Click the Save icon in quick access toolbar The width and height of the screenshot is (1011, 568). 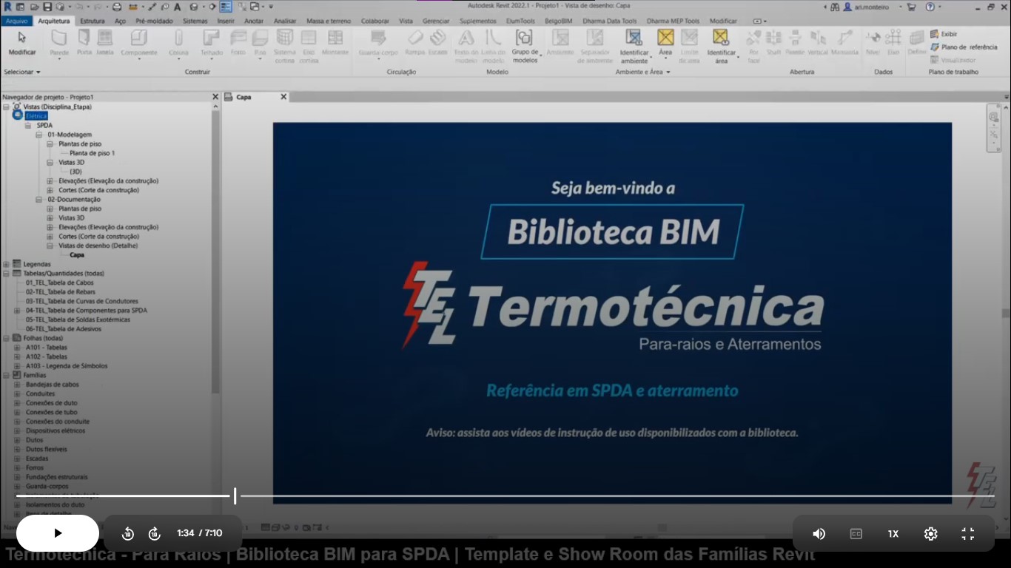point(47,7)
